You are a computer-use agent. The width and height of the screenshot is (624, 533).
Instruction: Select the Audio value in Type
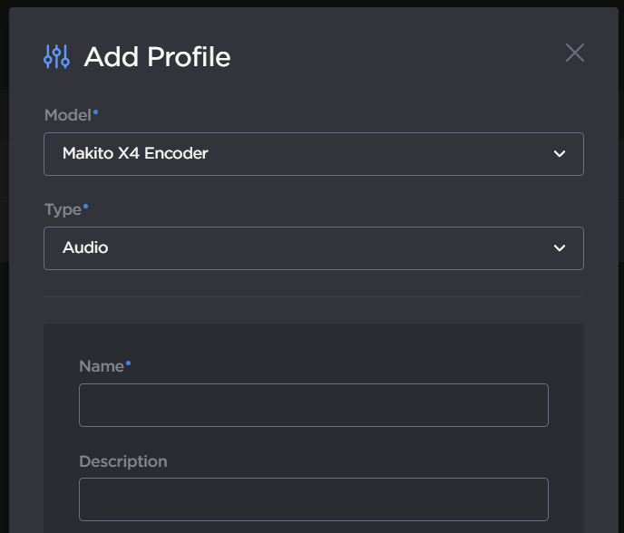(85, 248)
